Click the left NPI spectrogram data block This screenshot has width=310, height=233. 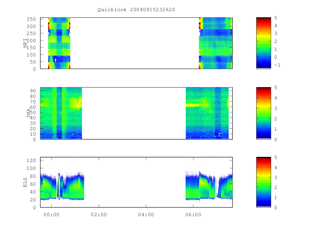coord(59,43)
